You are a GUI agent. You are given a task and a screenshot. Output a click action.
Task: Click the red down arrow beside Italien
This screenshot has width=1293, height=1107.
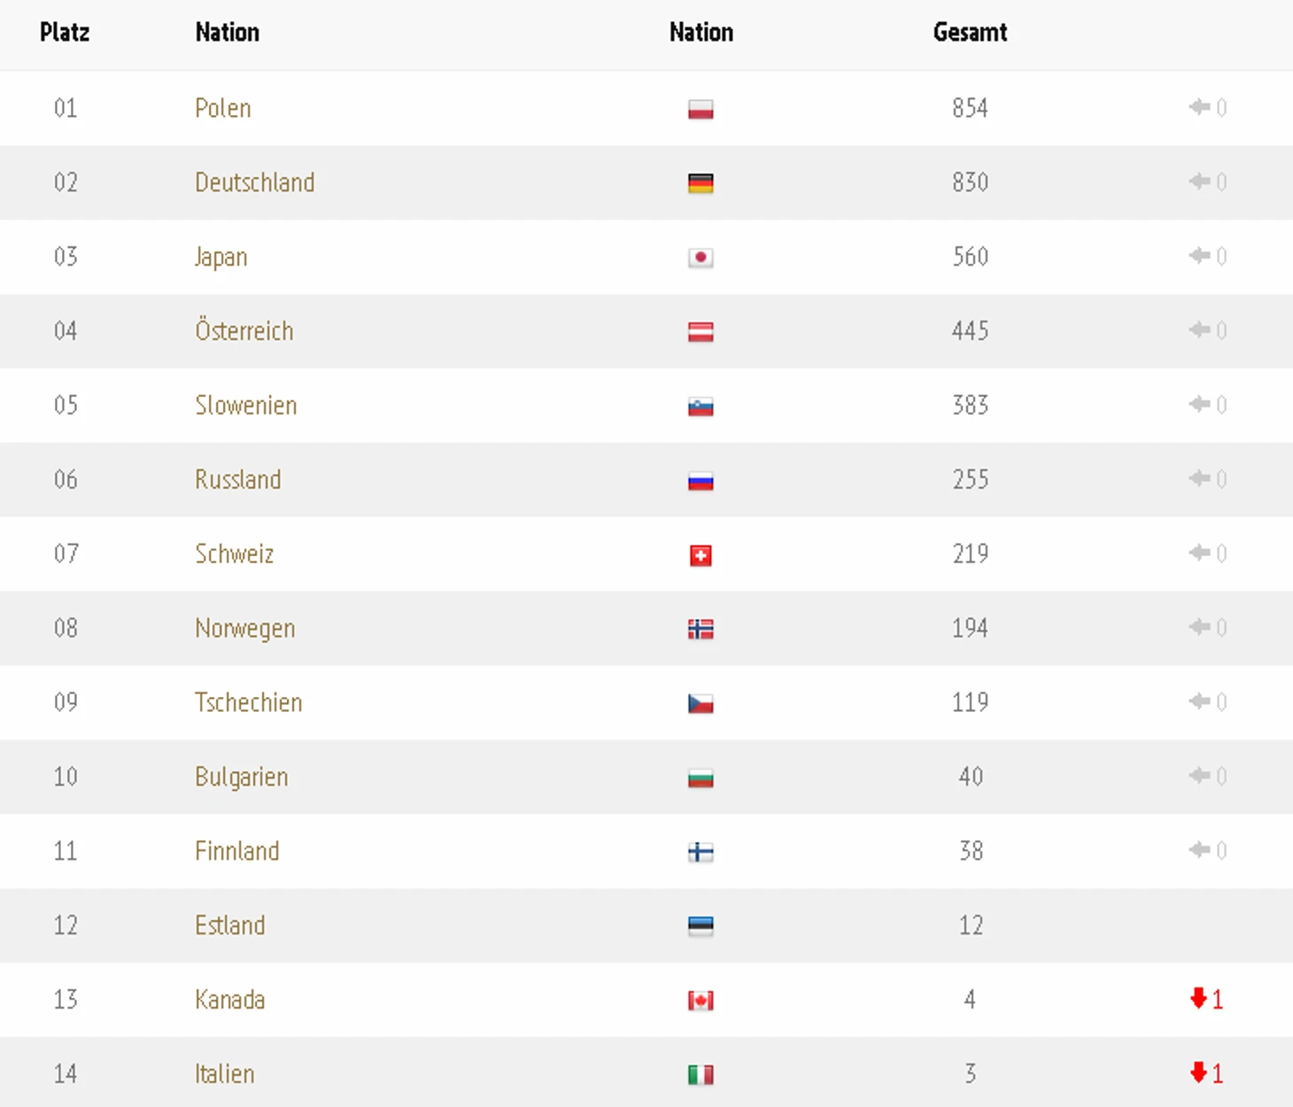pos(1199,1073)
